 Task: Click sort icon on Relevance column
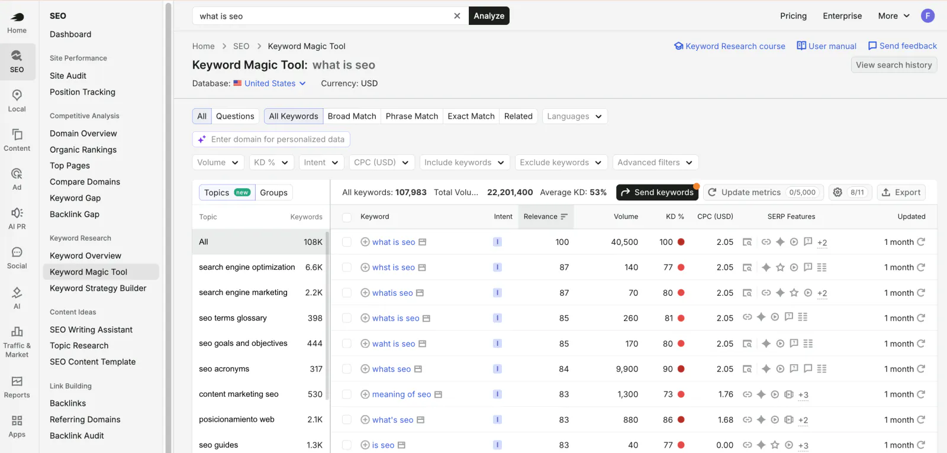[564, 216]
